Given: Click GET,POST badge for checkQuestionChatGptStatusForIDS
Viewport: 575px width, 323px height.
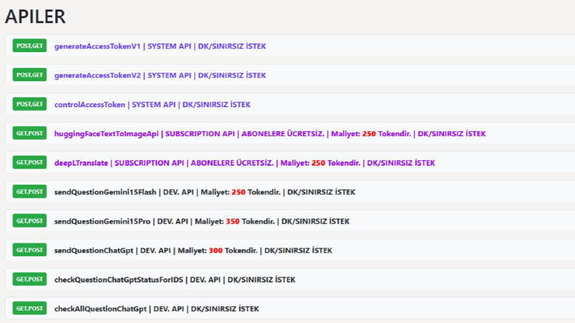Looking at the screenshot, I should (29, 279).
